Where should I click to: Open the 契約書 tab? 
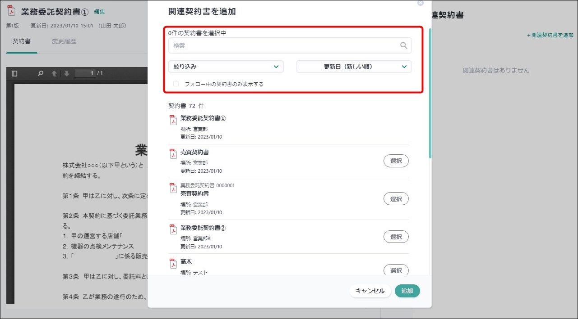(x=22, y=41)
